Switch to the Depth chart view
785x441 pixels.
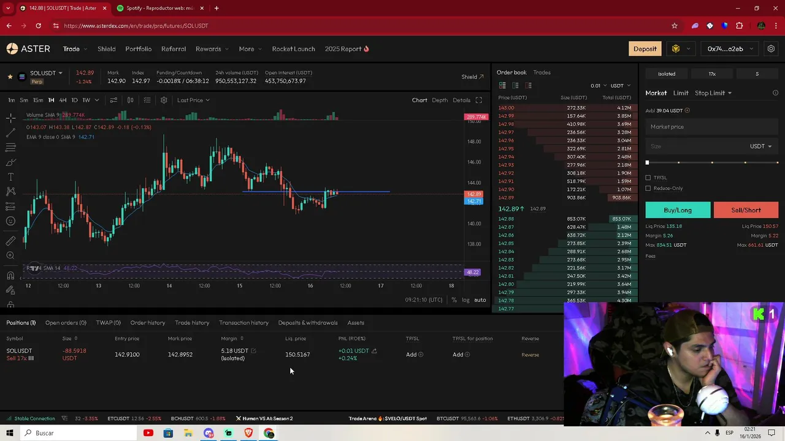coord(440,100)
